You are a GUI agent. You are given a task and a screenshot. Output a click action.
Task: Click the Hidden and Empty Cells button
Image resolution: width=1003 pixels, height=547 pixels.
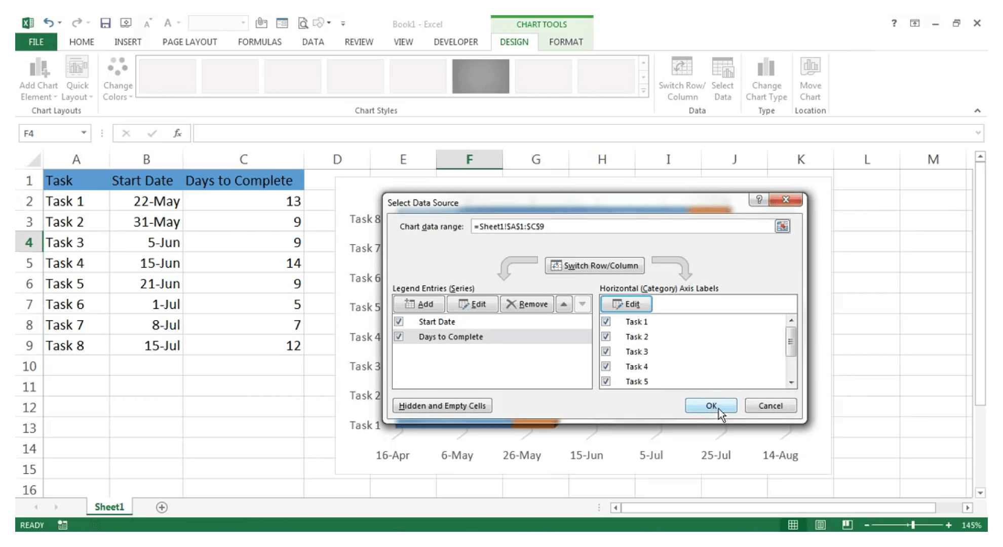441,406
